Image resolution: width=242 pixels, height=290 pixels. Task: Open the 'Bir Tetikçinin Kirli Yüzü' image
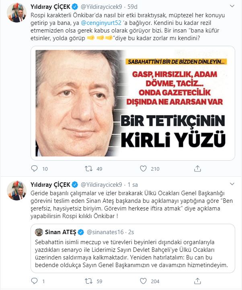133,103
